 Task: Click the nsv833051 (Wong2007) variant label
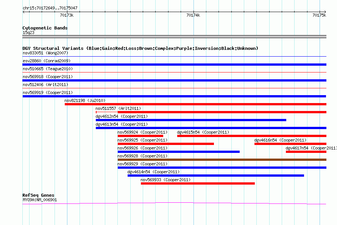click(45, 53)
